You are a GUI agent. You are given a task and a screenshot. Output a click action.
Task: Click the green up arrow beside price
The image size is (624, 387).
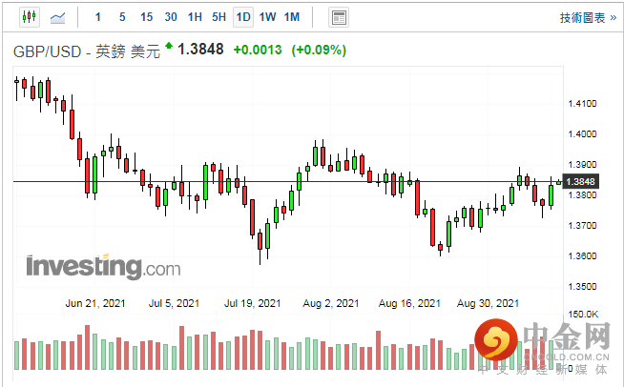coord(169,46)
